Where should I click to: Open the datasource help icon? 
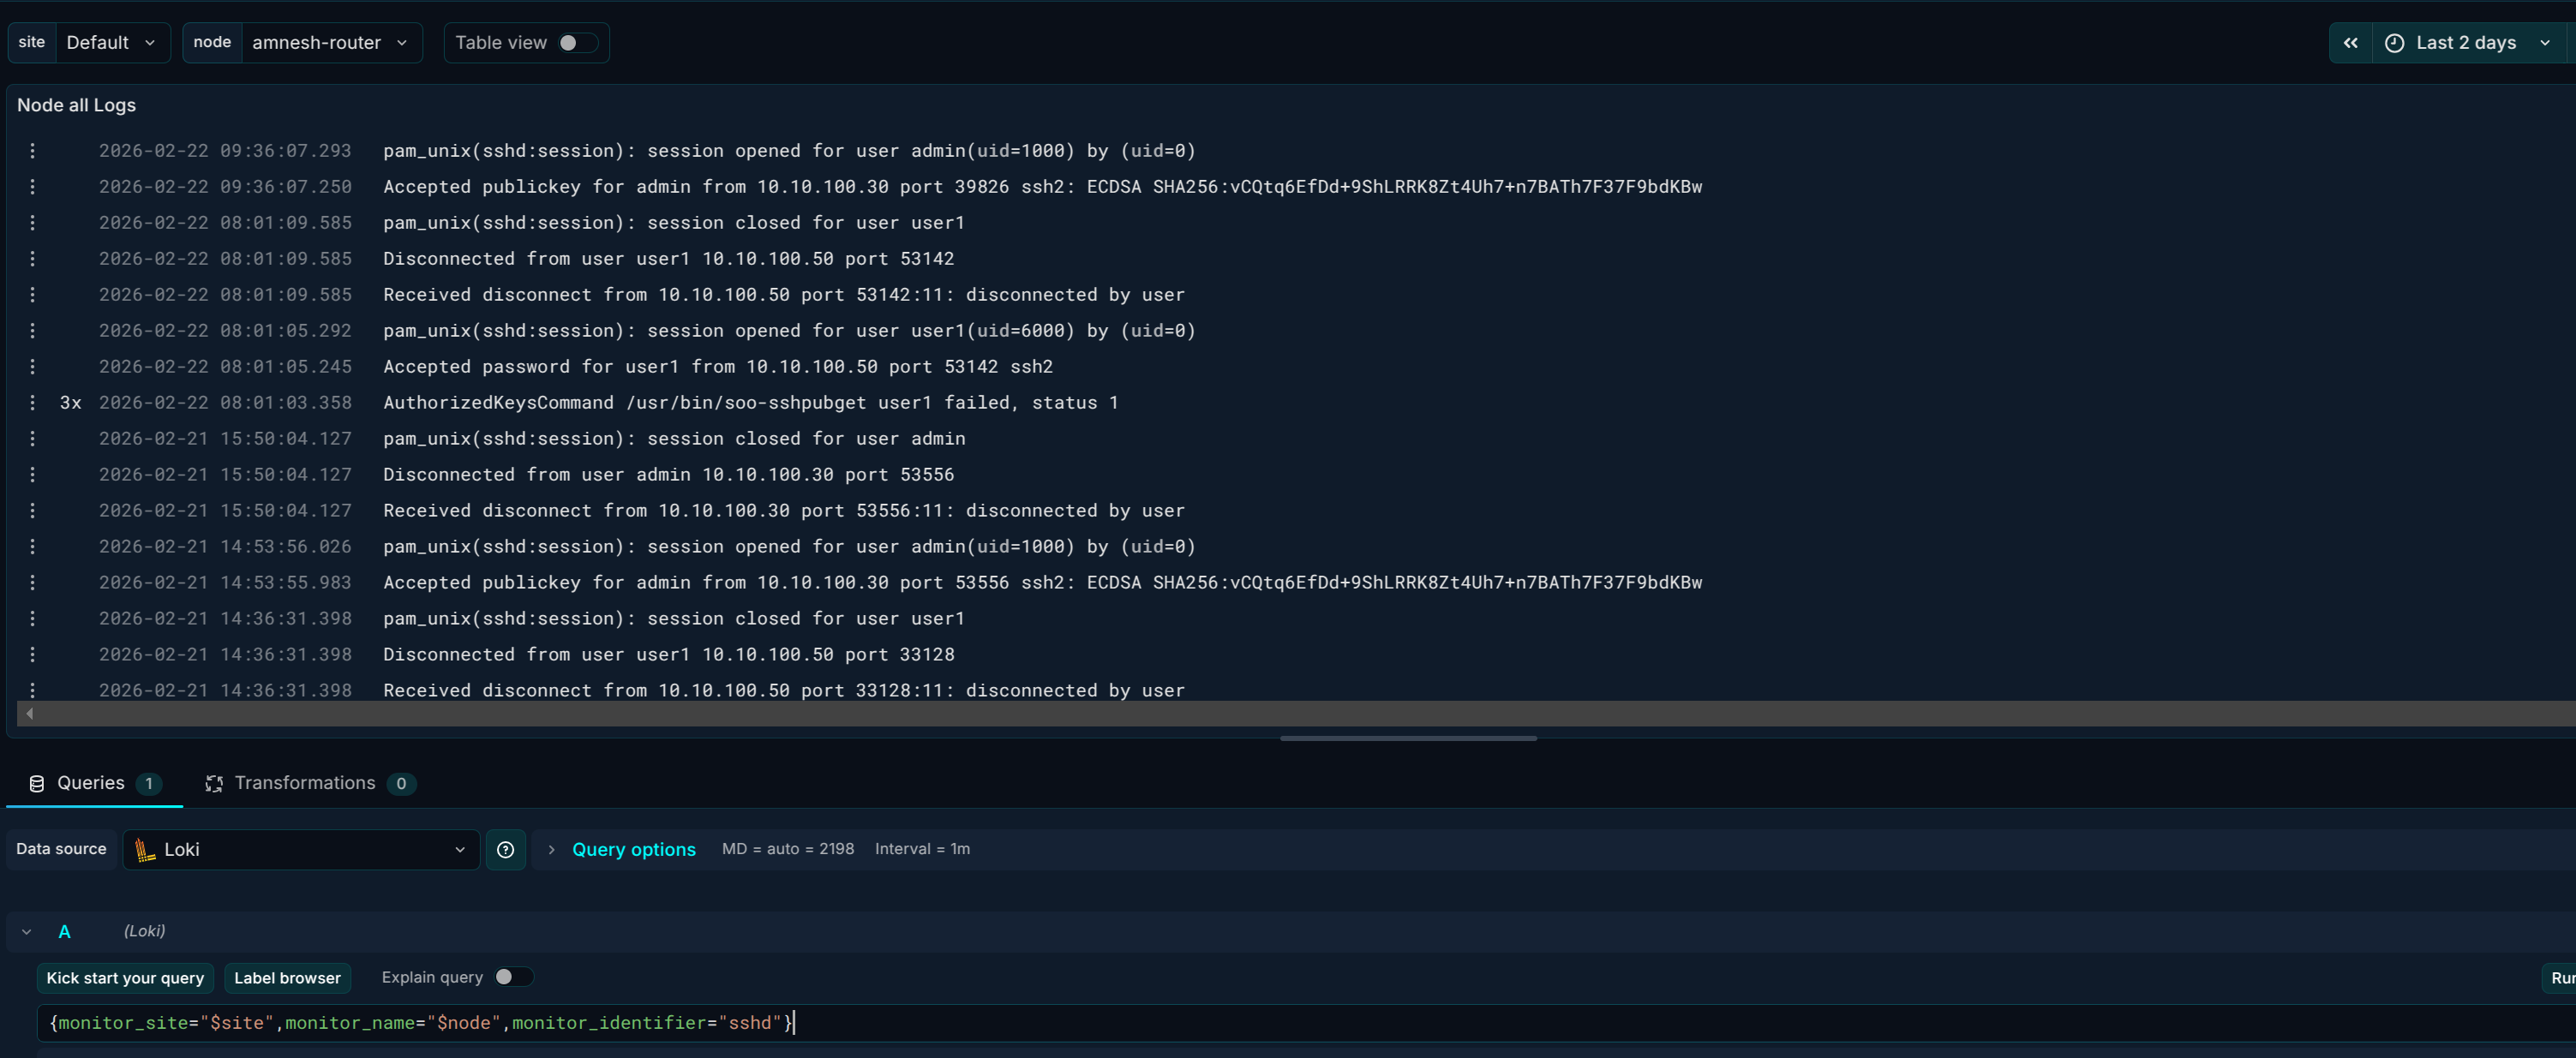click(x=506, y=849)
